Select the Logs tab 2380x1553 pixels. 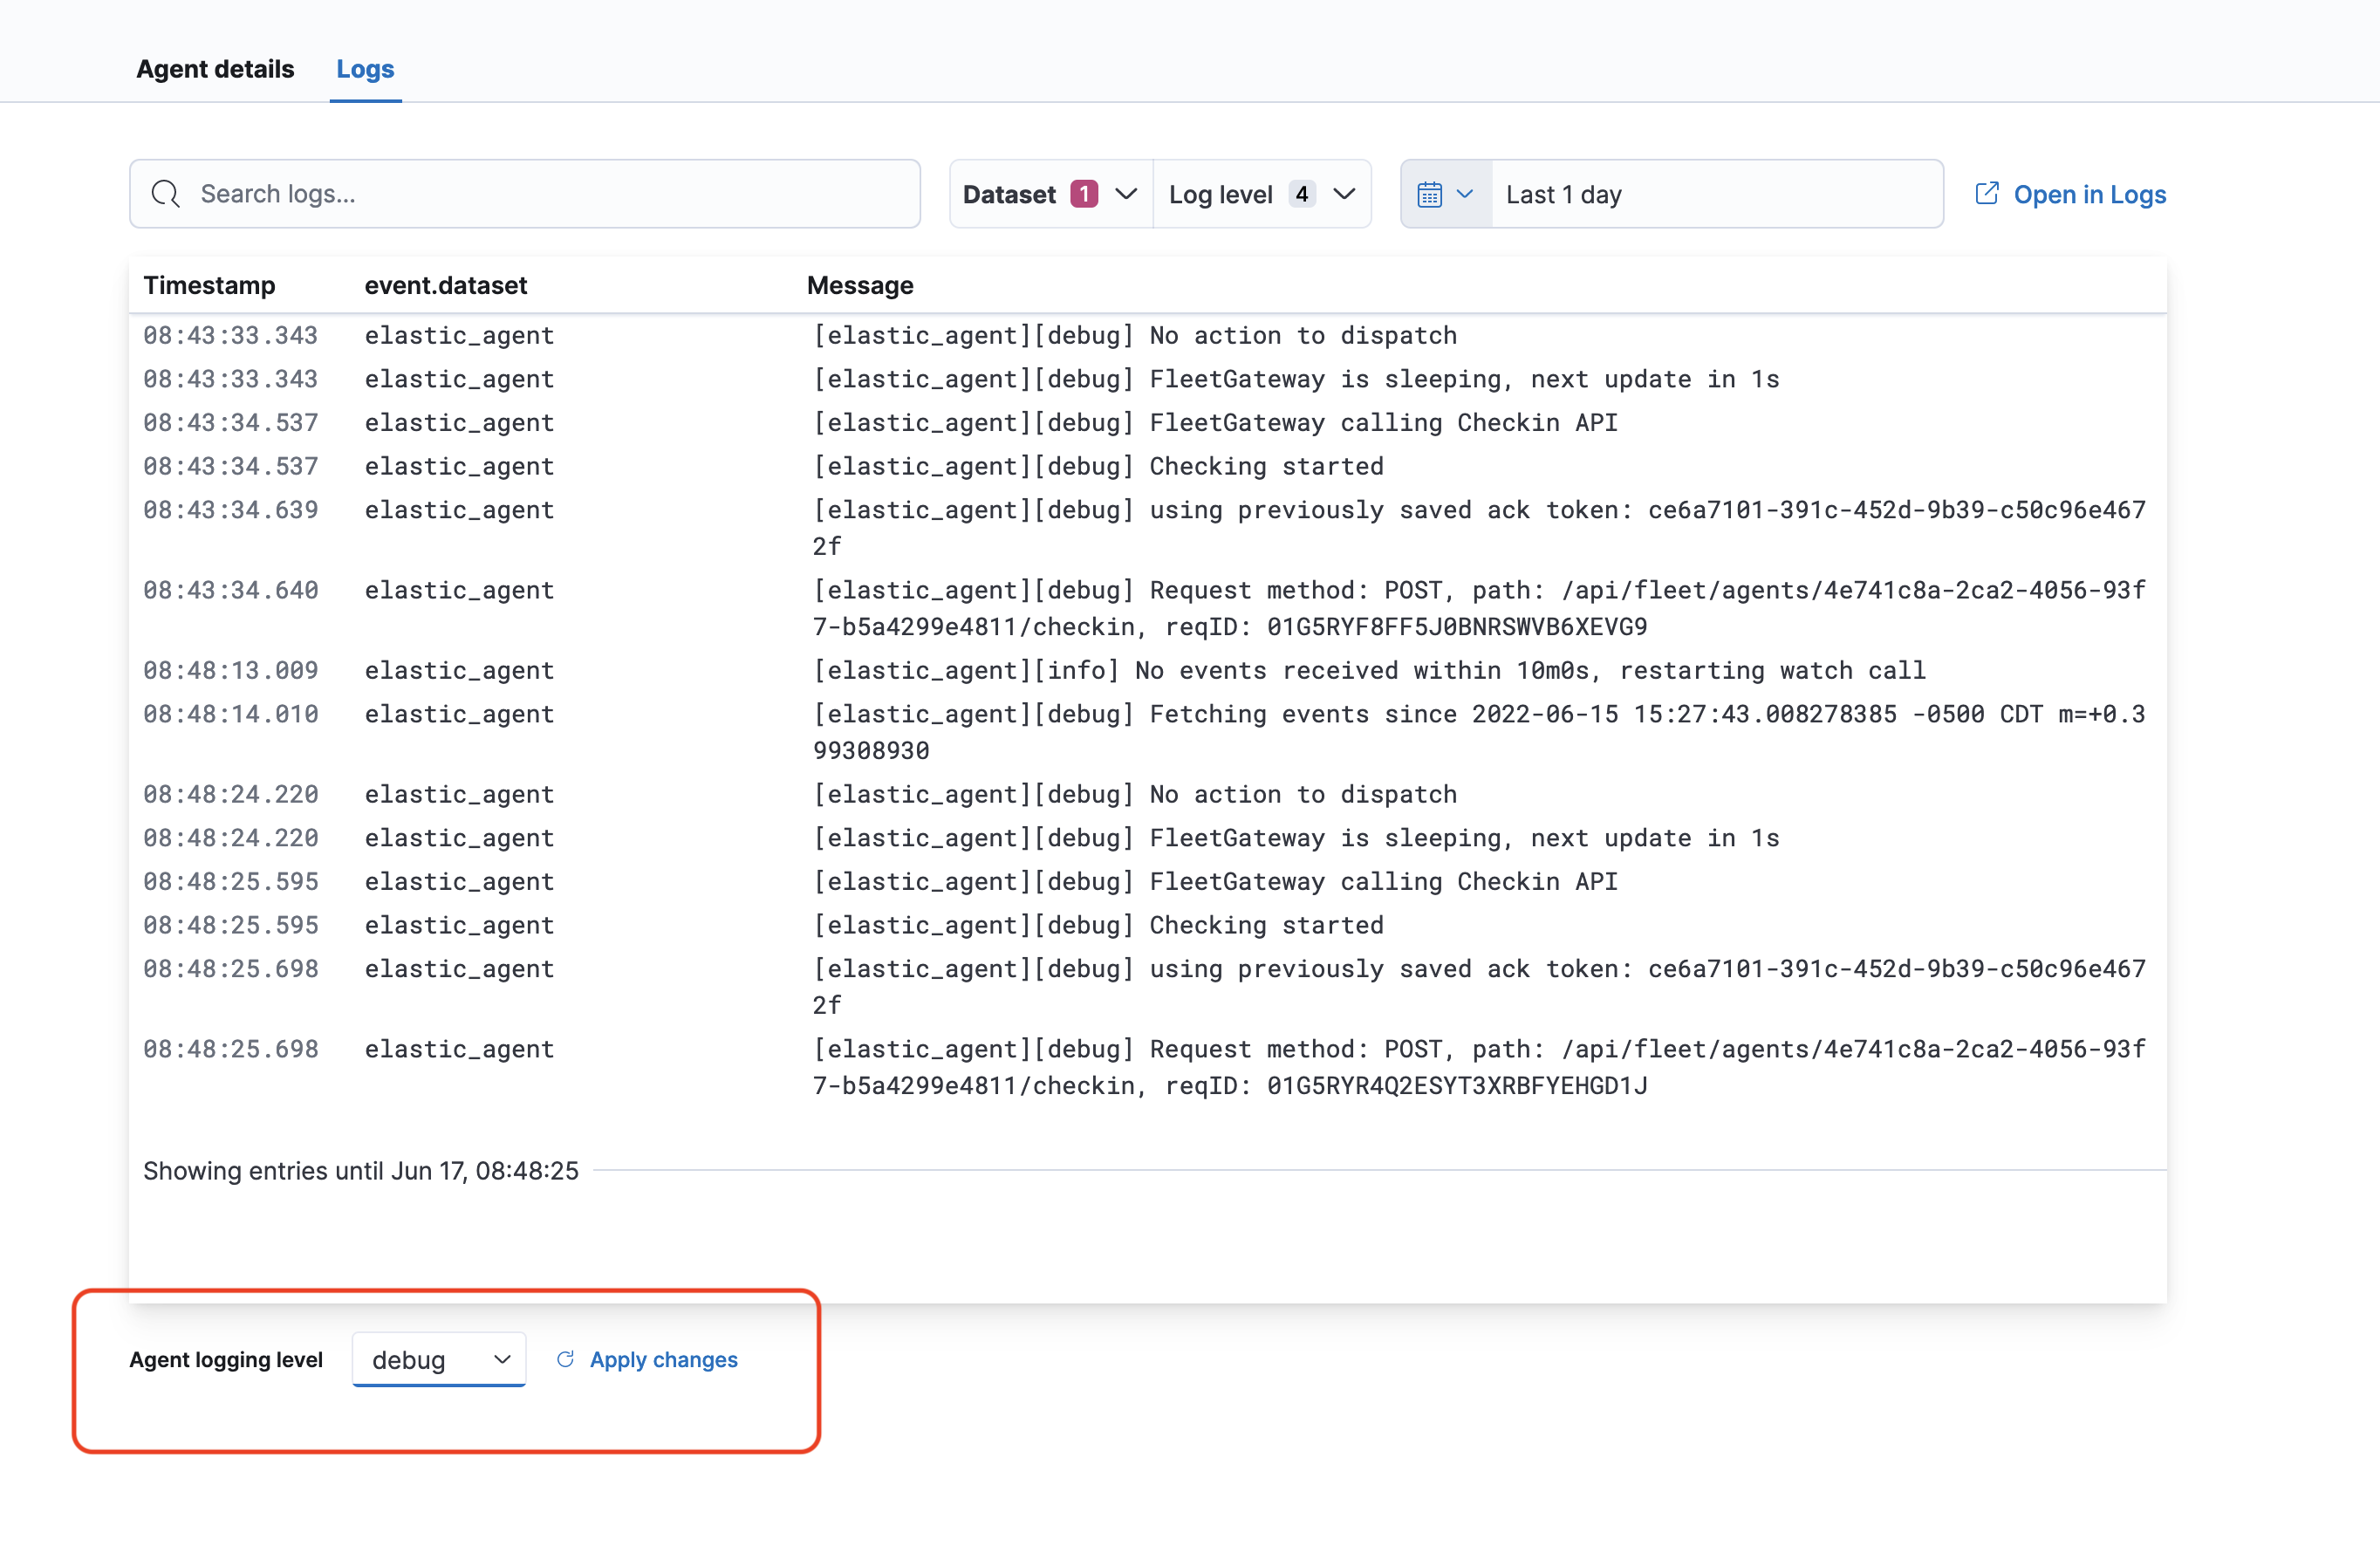click(365, 69)
